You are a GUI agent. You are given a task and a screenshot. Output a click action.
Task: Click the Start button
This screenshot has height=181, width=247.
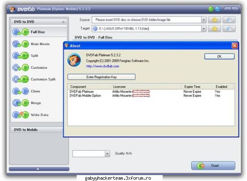[213, 166]
